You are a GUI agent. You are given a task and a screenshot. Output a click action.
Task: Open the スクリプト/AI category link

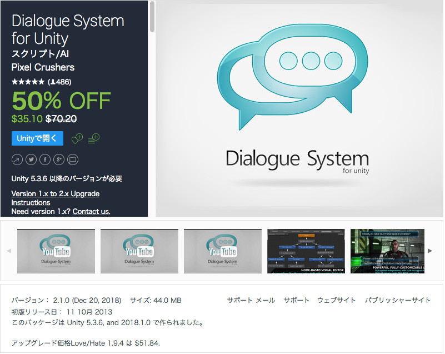point(40,54)
